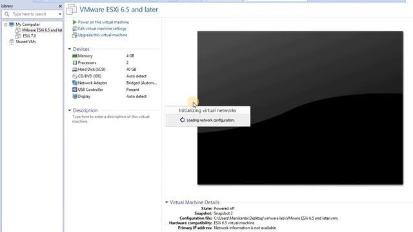This screenshot has height=232, width=413.
Task: Collapse the Description section
Action: [x=70, y=110]
